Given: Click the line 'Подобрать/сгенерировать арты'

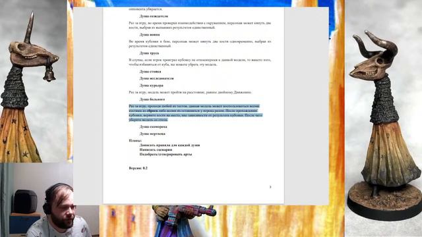Looking at the screenshot, I should click(166, 154).
